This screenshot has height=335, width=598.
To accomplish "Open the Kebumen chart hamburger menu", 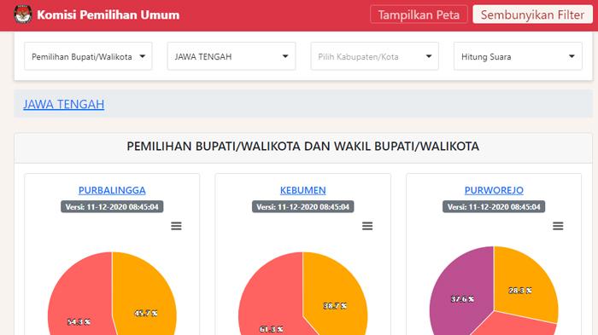I will pyautogui.click(x=367, y=226).
